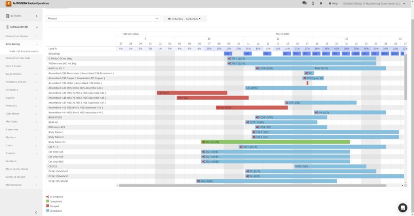This screenshot has height=216, width=414.
Task: Select shipping block 1006
Action: pos(356,54)
